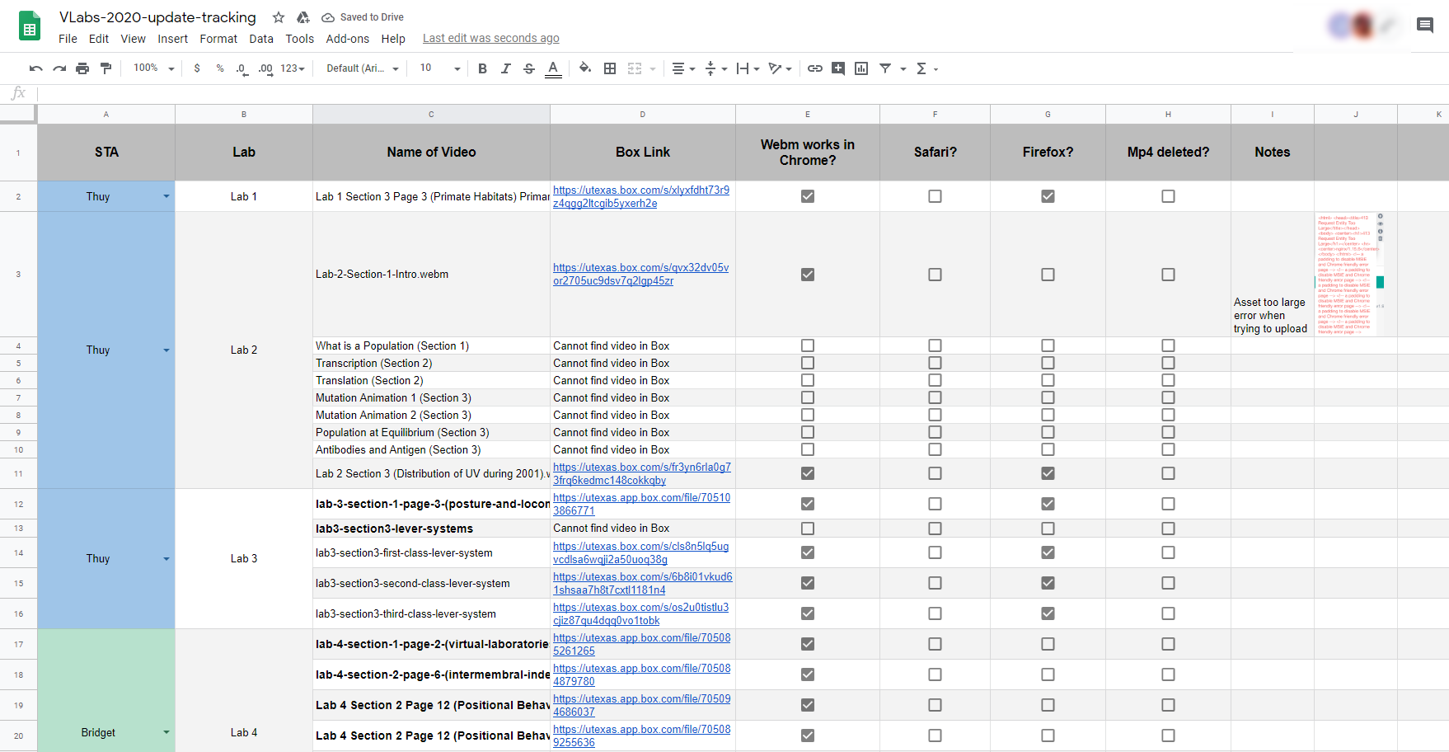
Task: Toggle Italic formatting
Action: [505, 68]
